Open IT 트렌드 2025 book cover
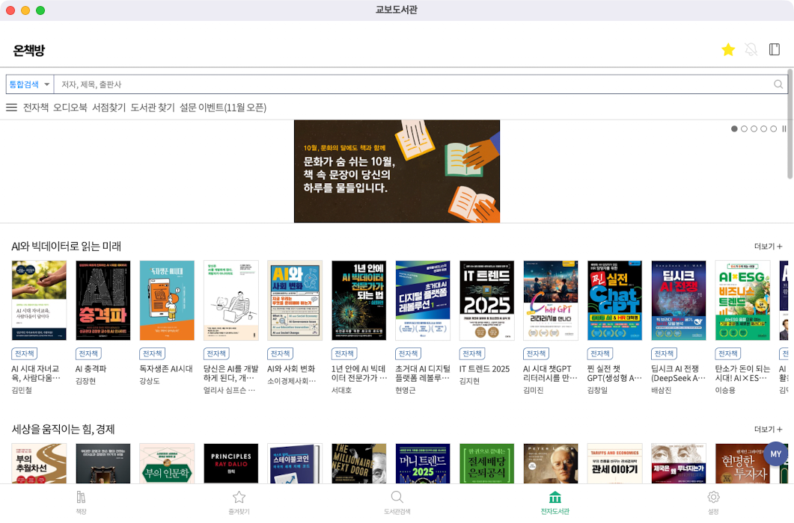Viewport: 794px width, 523px height. 486,300
